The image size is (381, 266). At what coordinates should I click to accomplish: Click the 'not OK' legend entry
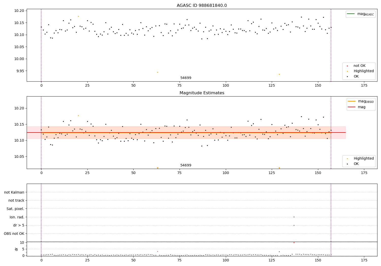[x=359, y=66]
